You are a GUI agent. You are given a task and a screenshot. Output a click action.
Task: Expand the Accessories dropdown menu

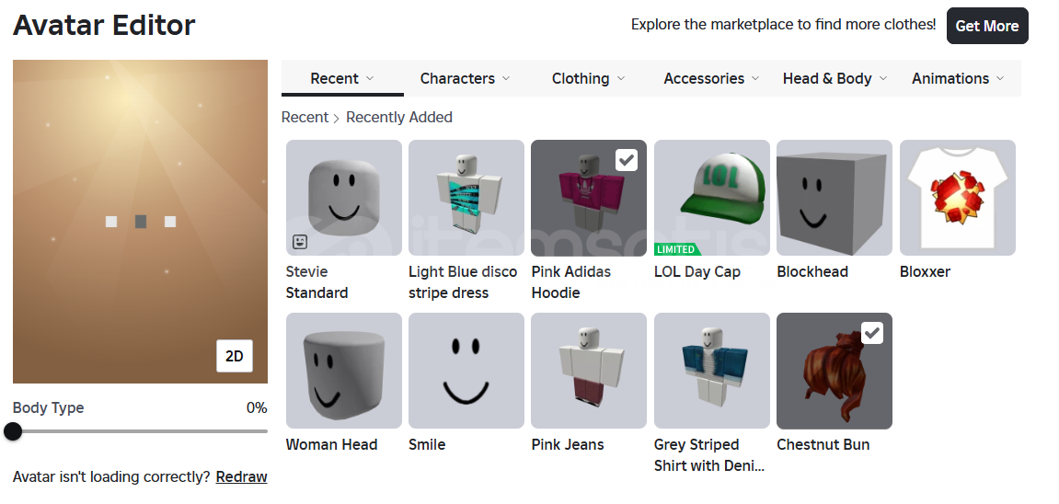tap(711, 78)
